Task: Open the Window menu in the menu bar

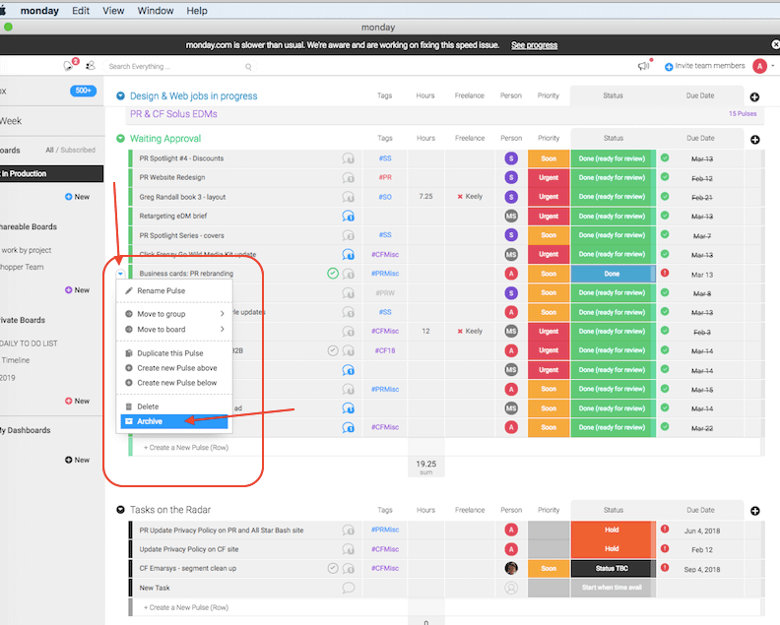Action: pyautogui.click(x=156, y=11)
